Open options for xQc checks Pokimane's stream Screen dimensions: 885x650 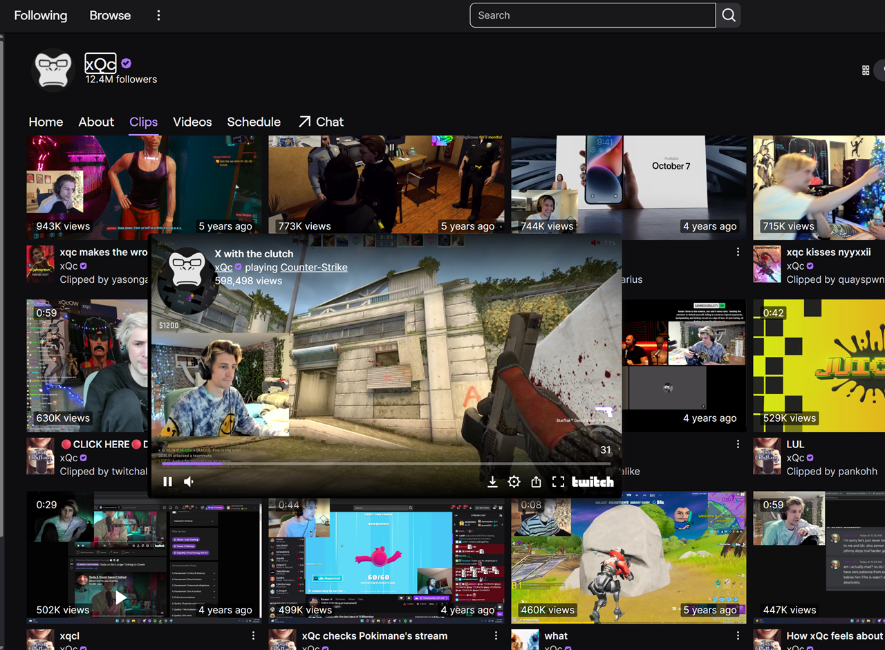pyautogui.click(x=496, y=635)
